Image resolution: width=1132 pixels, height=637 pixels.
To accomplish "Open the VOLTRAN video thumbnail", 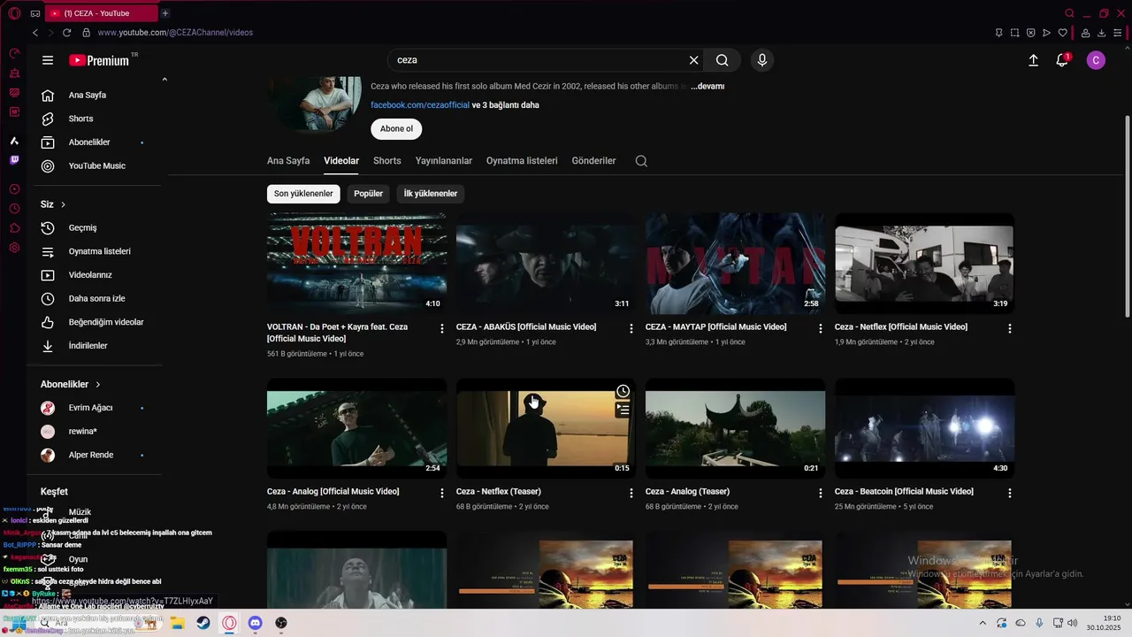I will (x=356, y=264).
